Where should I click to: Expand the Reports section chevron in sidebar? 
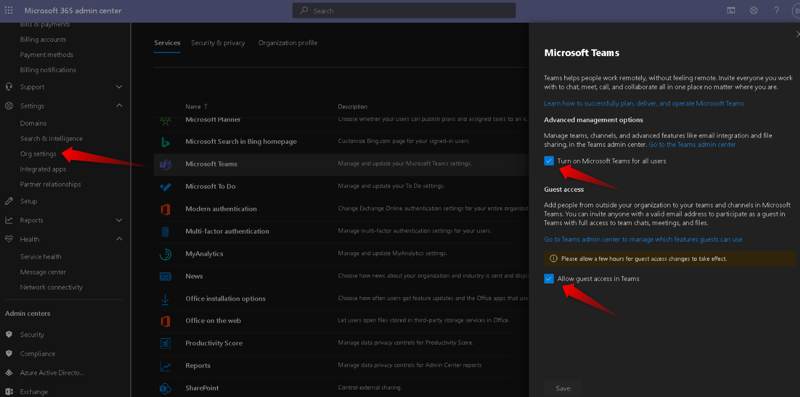coord(119,220)
